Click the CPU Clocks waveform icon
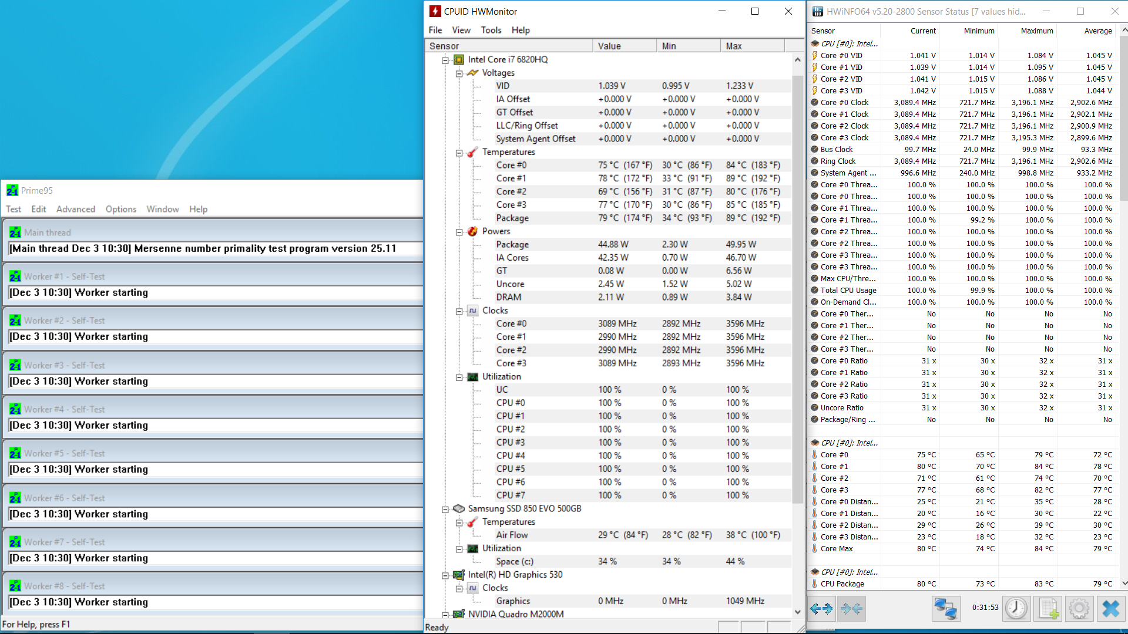The height and width of the screenshot is (634, 1128). [473, 311]
